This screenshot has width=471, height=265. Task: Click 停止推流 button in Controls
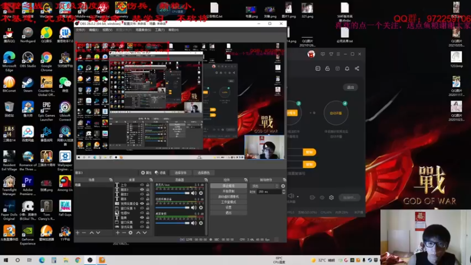point(228,186)
